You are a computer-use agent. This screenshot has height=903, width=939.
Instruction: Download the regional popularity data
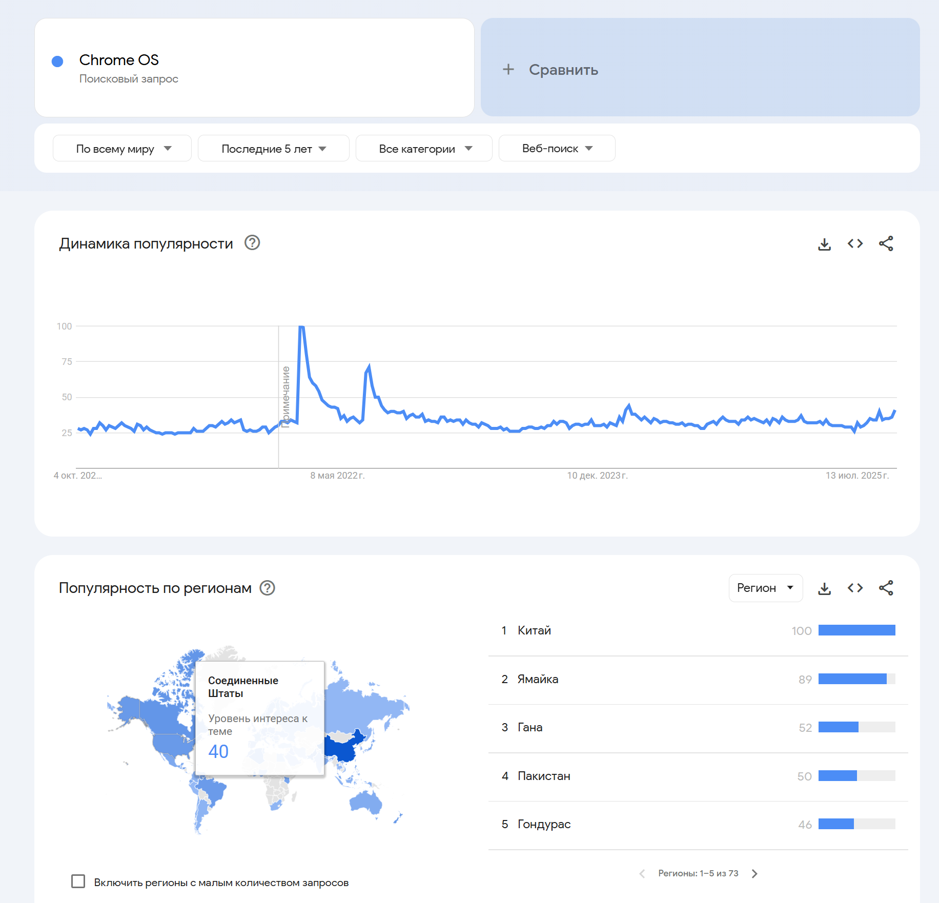[x=824, y=588]
